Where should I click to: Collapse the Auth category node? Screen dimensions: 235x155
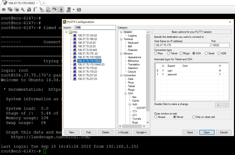[130, 104]
